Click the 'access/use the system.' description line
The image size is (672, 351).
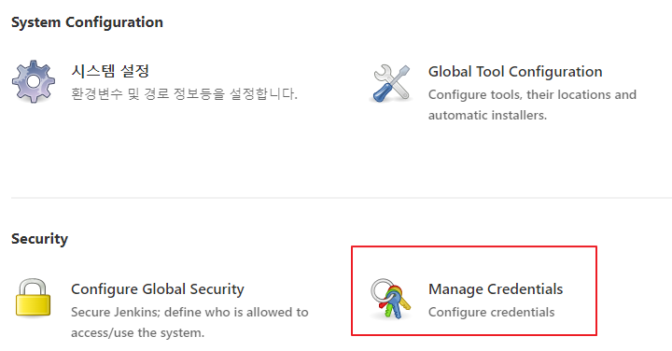pos(137,332)
